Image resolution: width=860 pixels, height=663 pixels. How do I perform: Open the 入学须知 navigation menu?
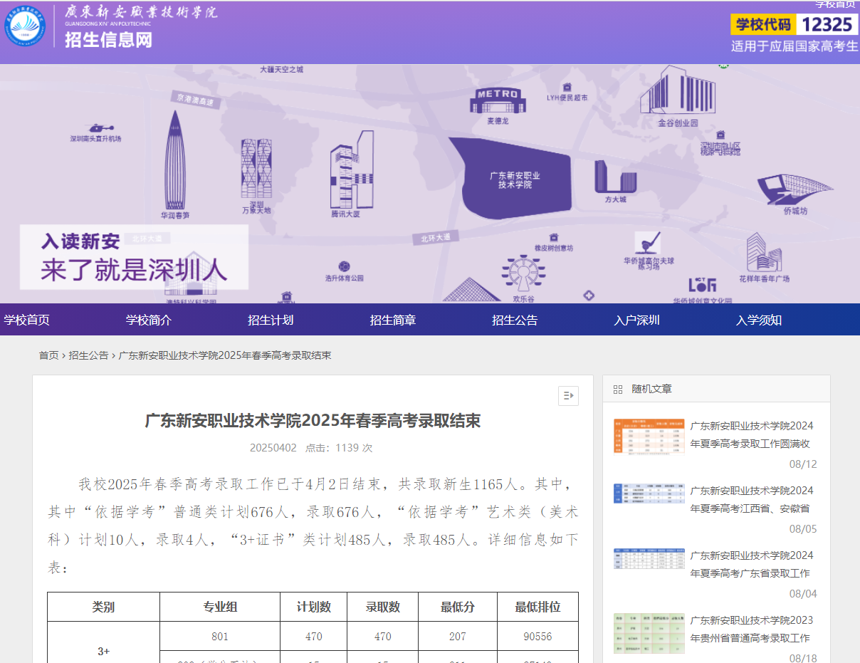coord(759,319)
